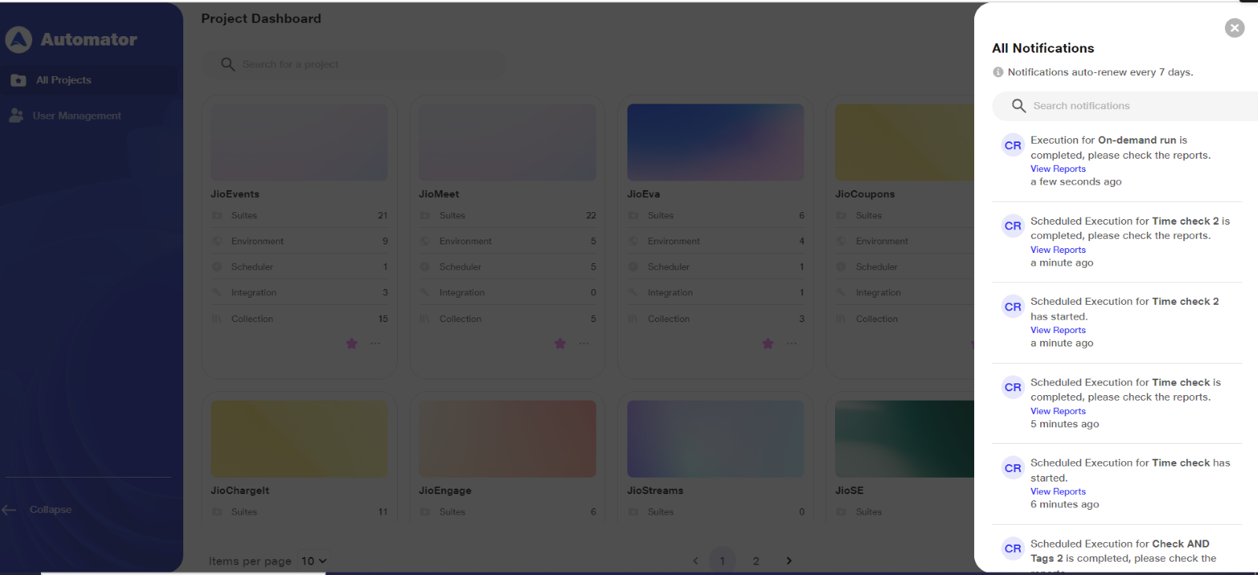Click the JioSE project title
The width and height of the screenshot is (1258, 575).
pos(849,490)
